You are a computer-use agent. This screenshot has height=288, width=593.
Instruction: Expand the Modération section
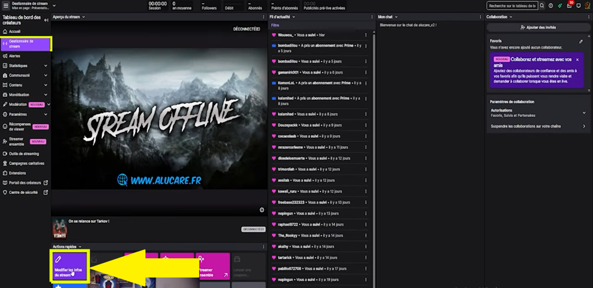[48, 105]
